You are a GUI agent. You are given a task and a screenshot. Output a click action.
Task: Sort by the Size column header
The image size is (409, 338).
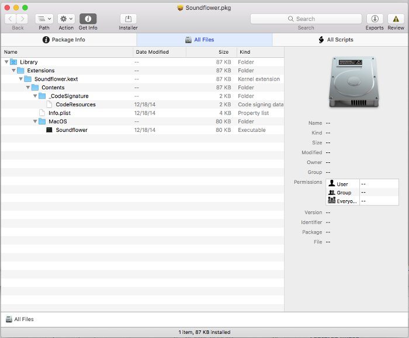(212, 52)
